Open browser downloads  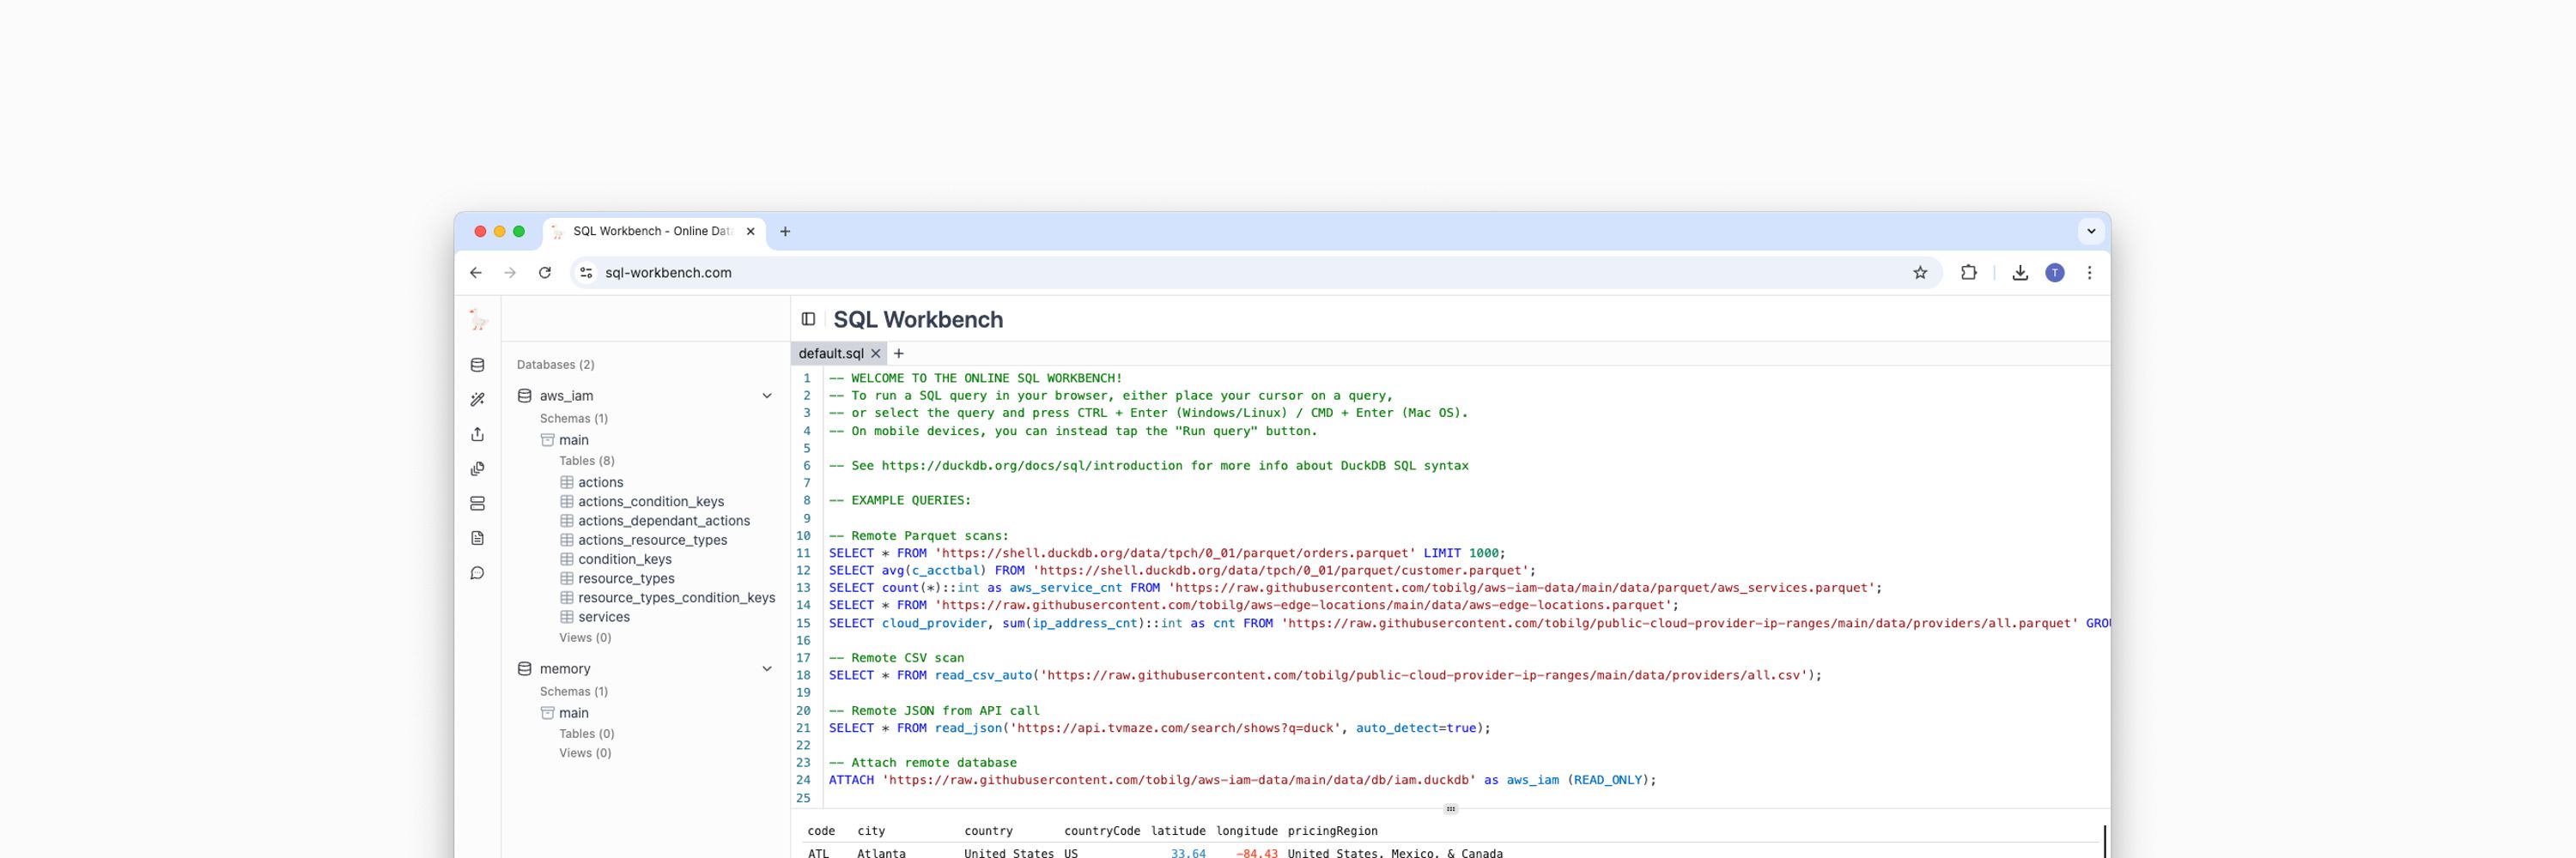[x=2020, y=273]
